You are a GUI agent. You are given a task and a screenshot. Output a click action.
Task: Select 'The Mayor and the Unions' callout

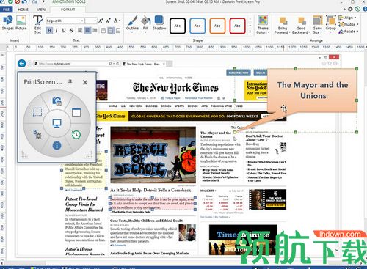[313, 90]
